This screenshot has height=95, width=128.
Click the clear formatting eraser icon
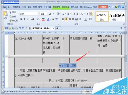pos(58,14)
